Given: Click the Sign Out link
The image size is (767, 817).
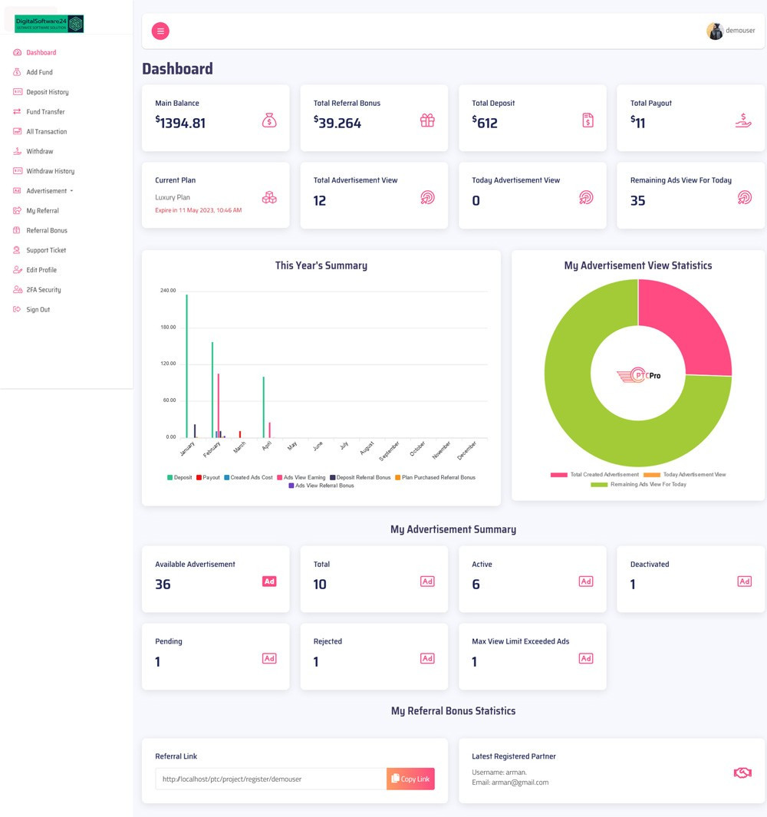Looking at the screenshot, I should 38,310.
